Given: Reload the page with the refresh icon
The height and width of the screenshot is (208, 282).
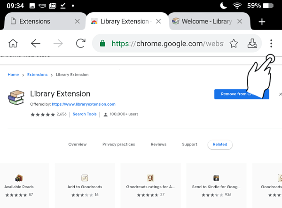Looking at the screenshot, I should (80, 44).
